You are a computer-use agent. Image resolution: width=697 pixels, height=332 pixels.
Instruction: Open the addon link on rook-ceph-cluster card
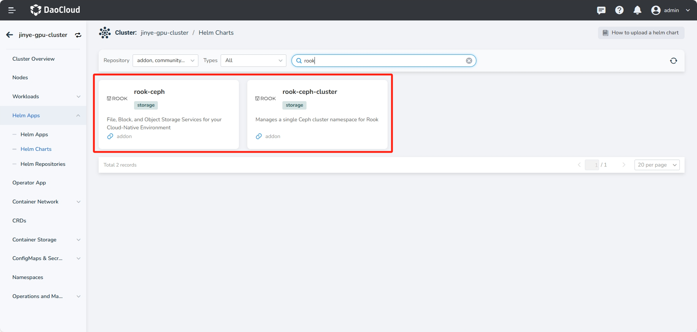(x=268, y=136)
